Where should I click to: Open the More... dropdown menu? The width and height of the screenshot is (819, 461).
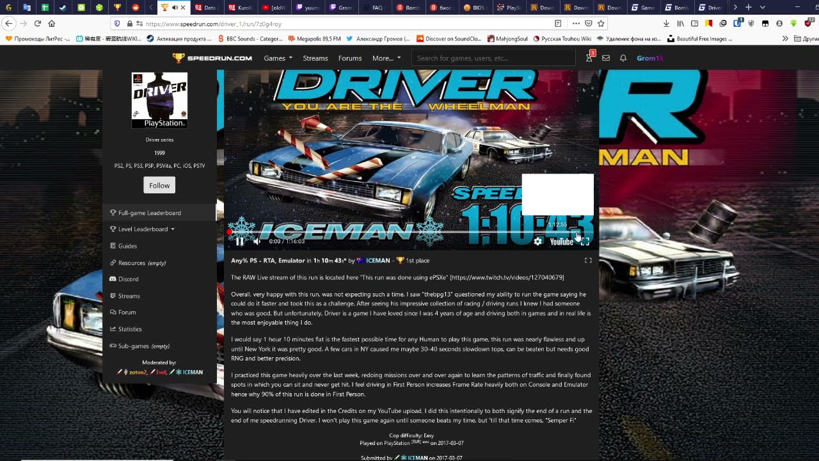click(x=386, y=58)
